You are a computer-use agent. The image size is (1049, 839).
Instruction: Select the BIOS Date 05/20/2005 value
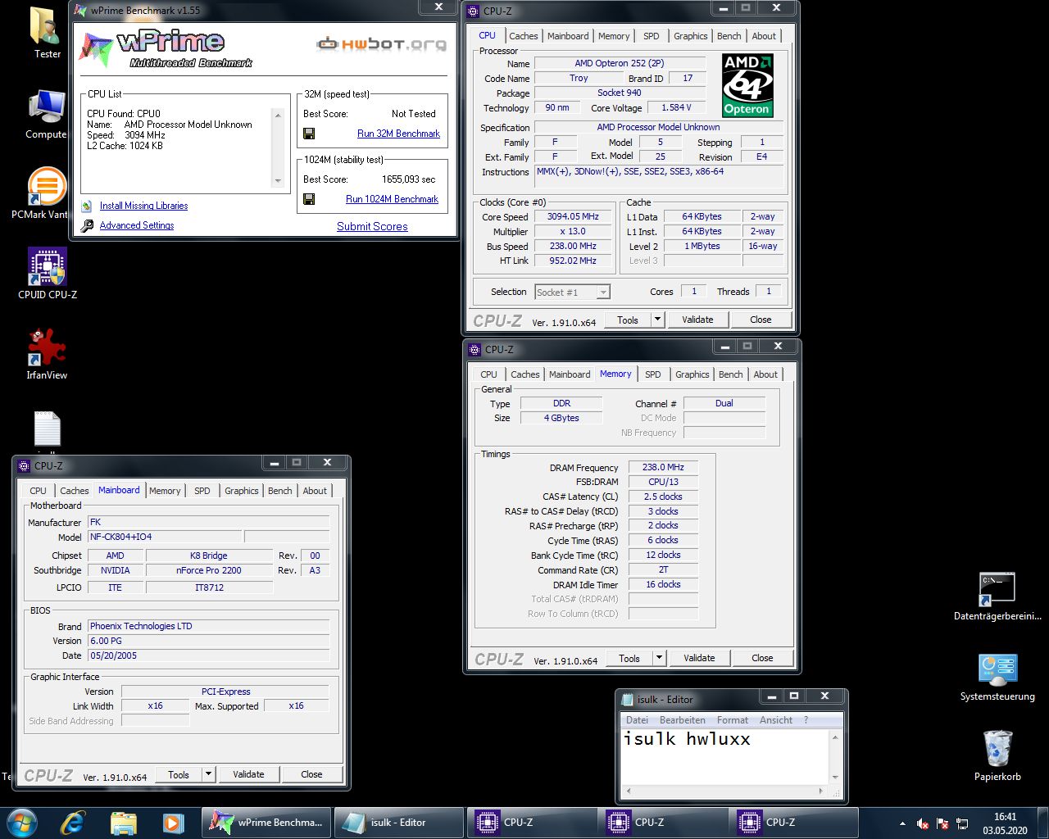tap(209, 655)
